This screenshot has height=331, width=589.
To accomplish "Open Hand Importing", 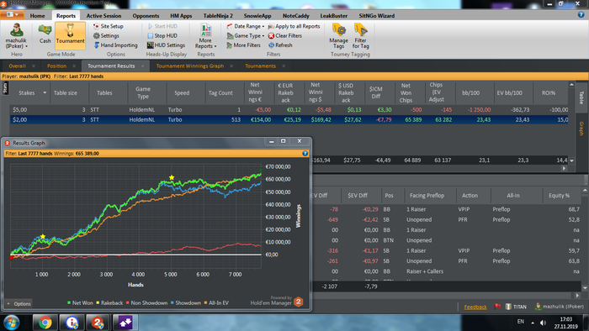I will click(116, 45).
